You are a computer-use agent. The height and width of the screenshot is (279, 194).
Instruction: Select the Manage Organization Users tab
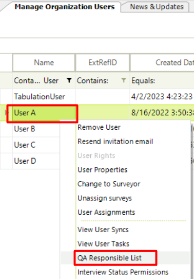tap(65, 7)
